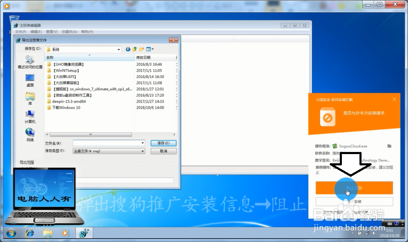408x242 pixels.
Task: Select the cn_windows_7_ultimate folder
Action: (90, 89)
